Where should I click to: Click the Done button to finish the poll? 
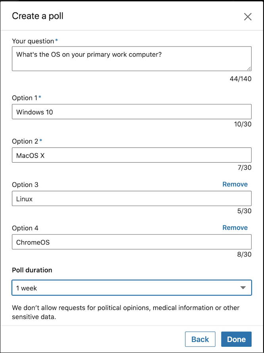tap(236, 339)
